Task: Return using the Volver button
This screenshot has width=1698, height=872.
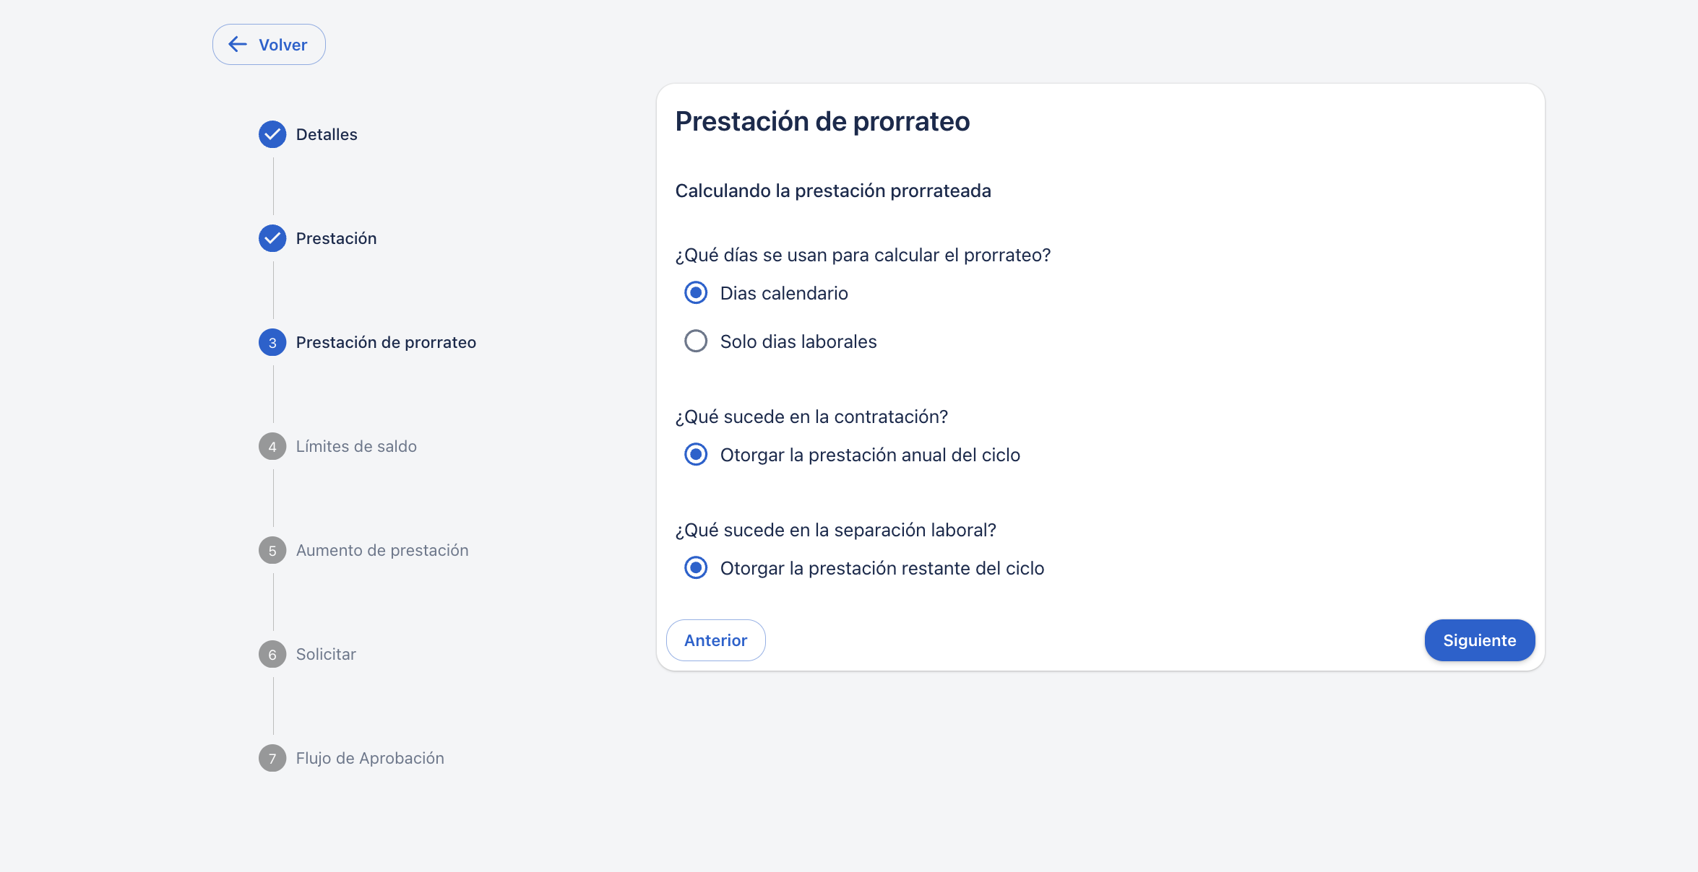Action: tap(269, 45)
